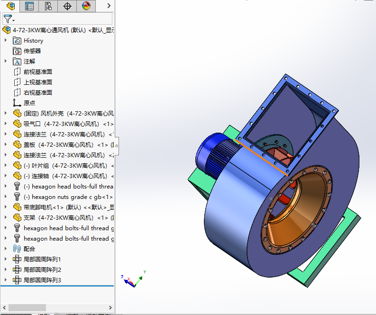Expand the 注解 annotations folder

click(6, 61)
